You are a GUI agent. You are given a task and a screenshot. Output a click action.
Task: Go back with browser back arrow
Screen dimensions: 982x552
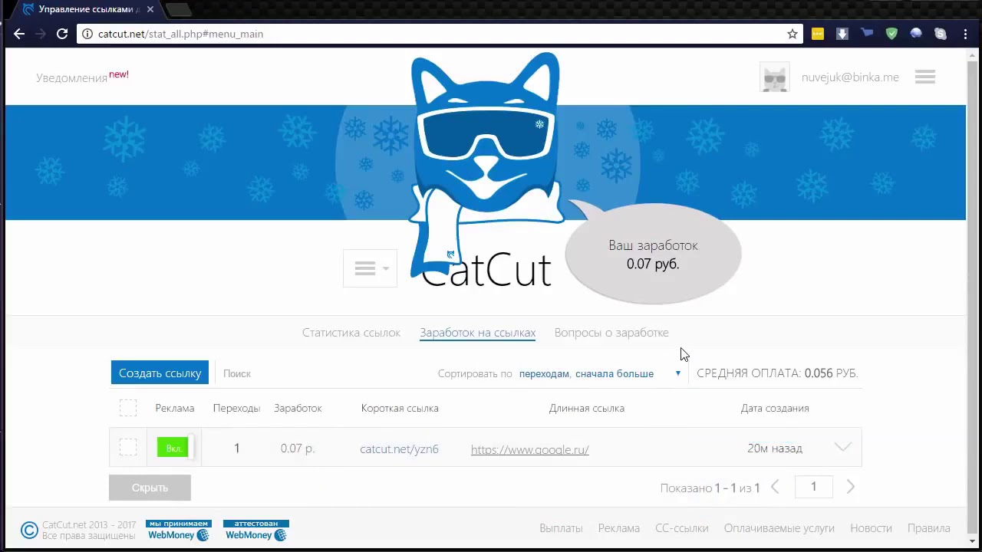point(19,34)
